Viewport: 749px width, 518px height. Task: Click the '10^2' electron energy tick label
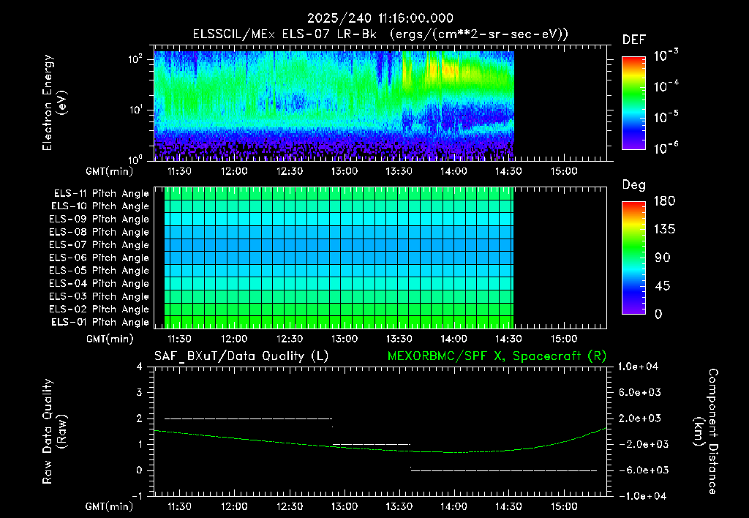pos(135,60)
